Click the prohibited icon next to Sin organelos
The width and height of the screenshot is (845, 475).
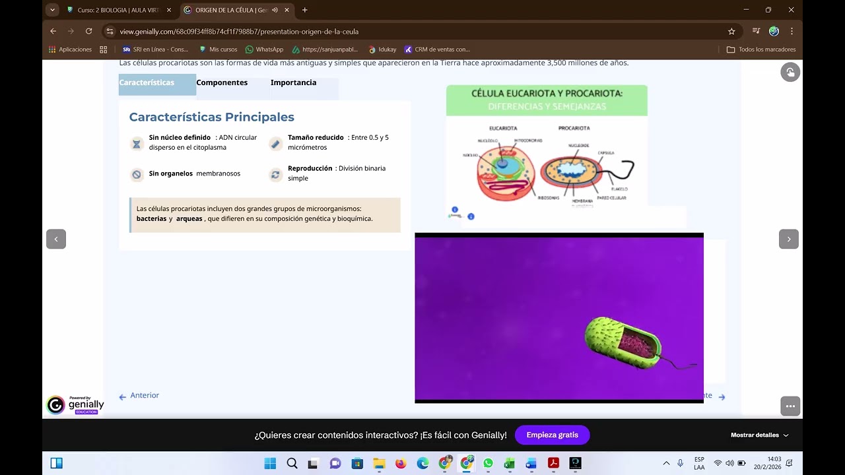137,175
